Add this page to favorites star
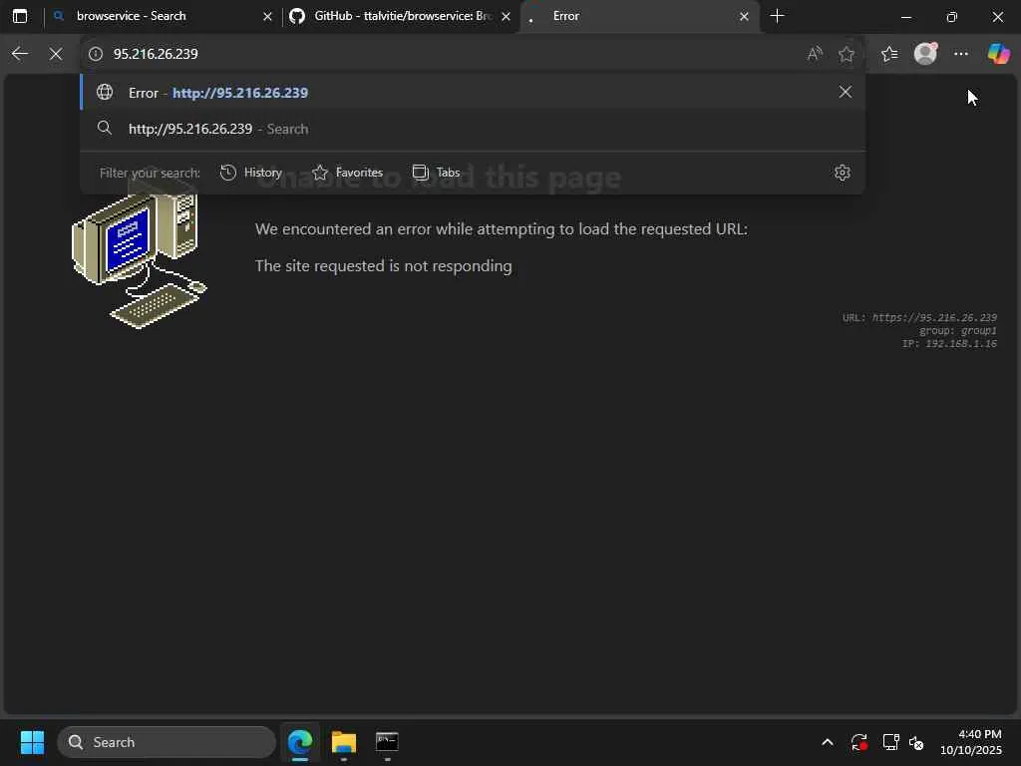This screenshot has width=1021, height=766. coord(846,54)
